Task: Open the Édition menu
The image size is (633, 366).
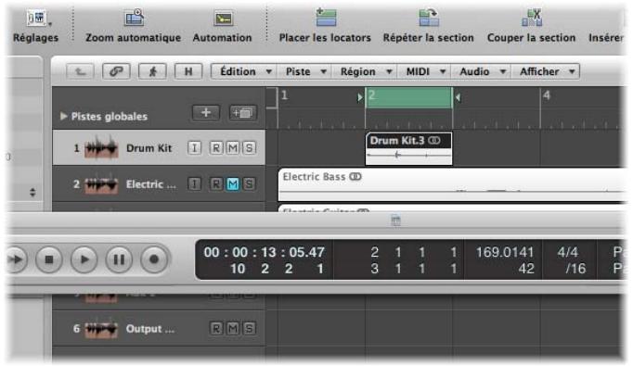Action: tap(244, 71)
